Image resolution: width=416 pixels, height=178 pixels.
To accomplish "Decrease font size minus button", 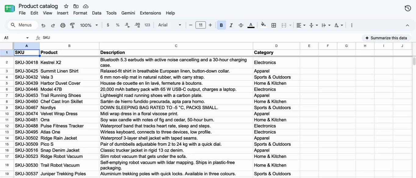I will pyautogui.click(x=191, y=25).
